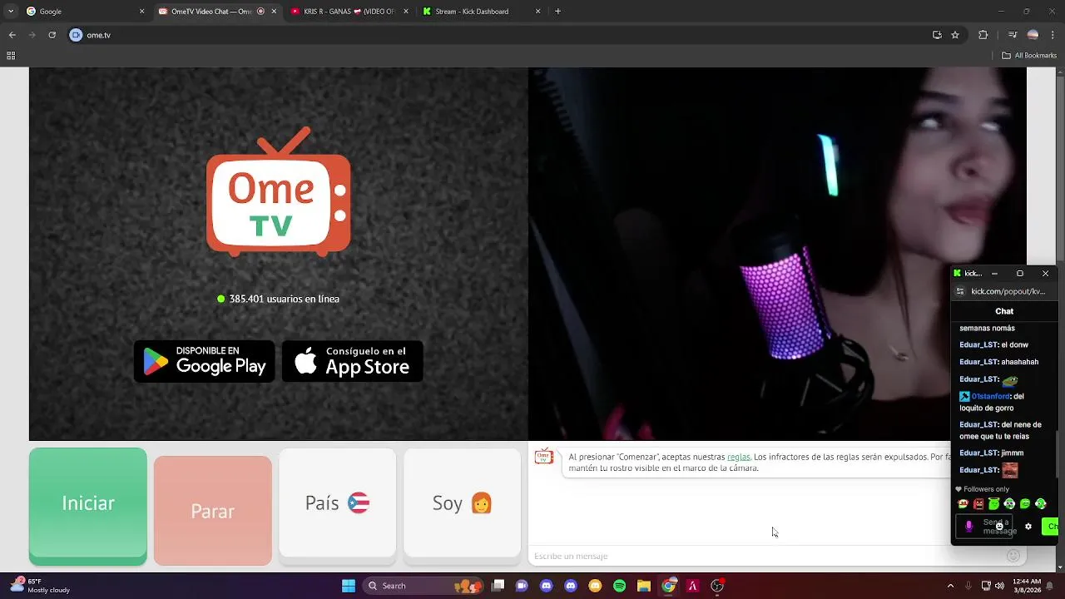Screen dimensions: 1065x599
Task: Close the KRIS R - GANAS tab
Action: [x=406, y=12]
